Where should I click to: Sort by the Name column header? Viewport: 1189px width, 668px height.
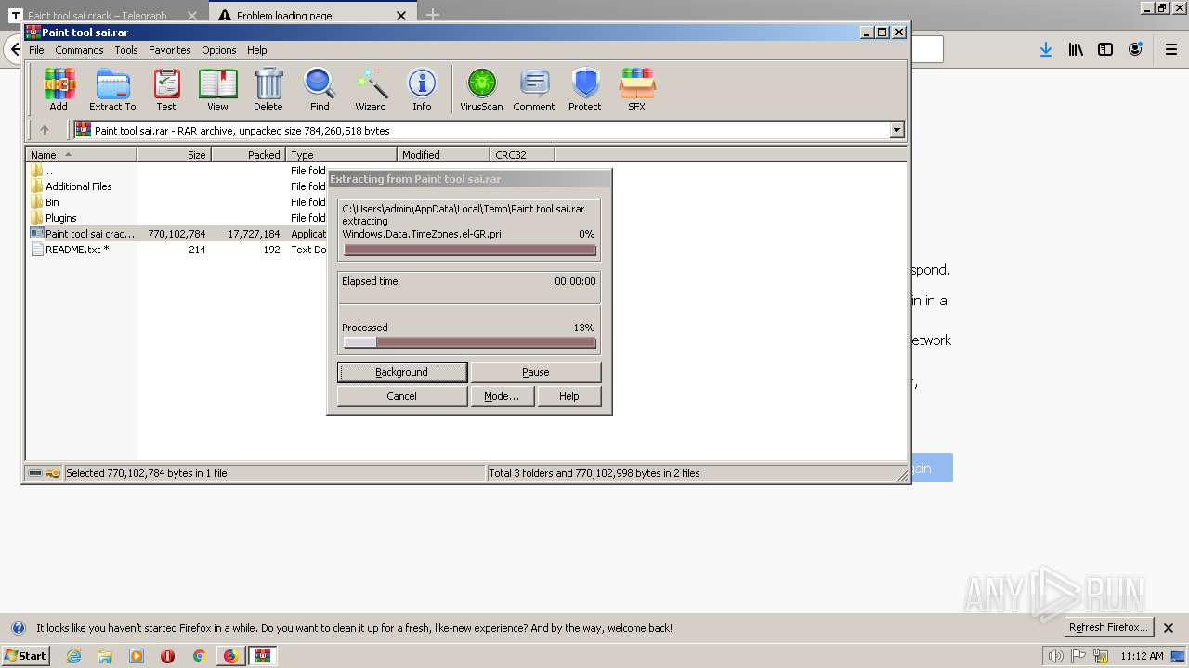tap(81, 155)
